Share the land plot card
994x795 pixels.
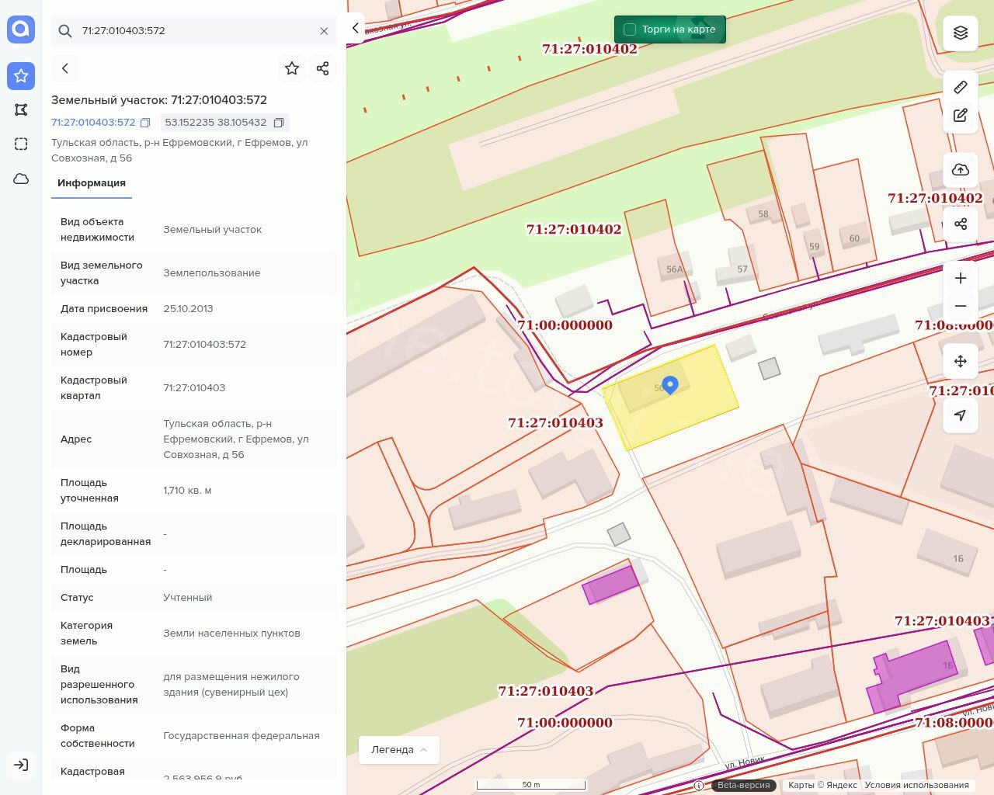(x=323, y=68)
